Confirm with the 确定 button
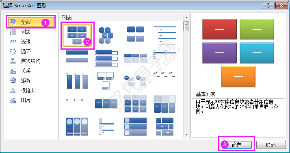 click(x=236, y=145)
